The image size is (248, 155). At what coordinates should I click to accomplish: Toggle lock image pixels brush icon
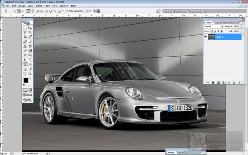[215, 31]
